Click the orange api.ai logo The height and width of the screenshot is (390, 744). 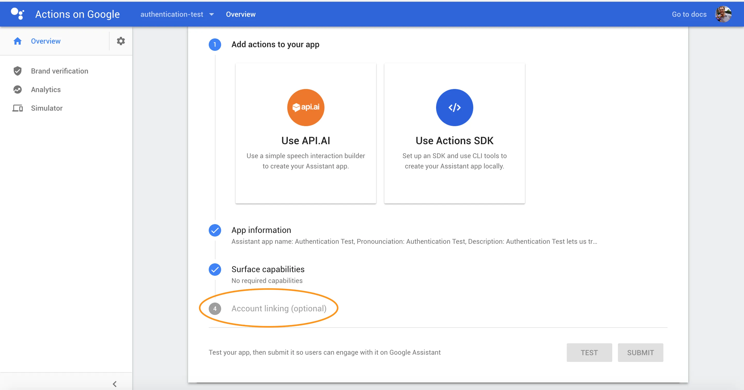(306, 107)
